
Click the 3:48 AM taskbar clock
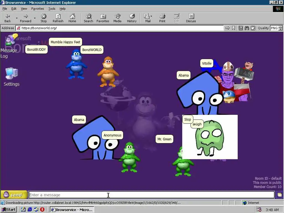[272, 210]
